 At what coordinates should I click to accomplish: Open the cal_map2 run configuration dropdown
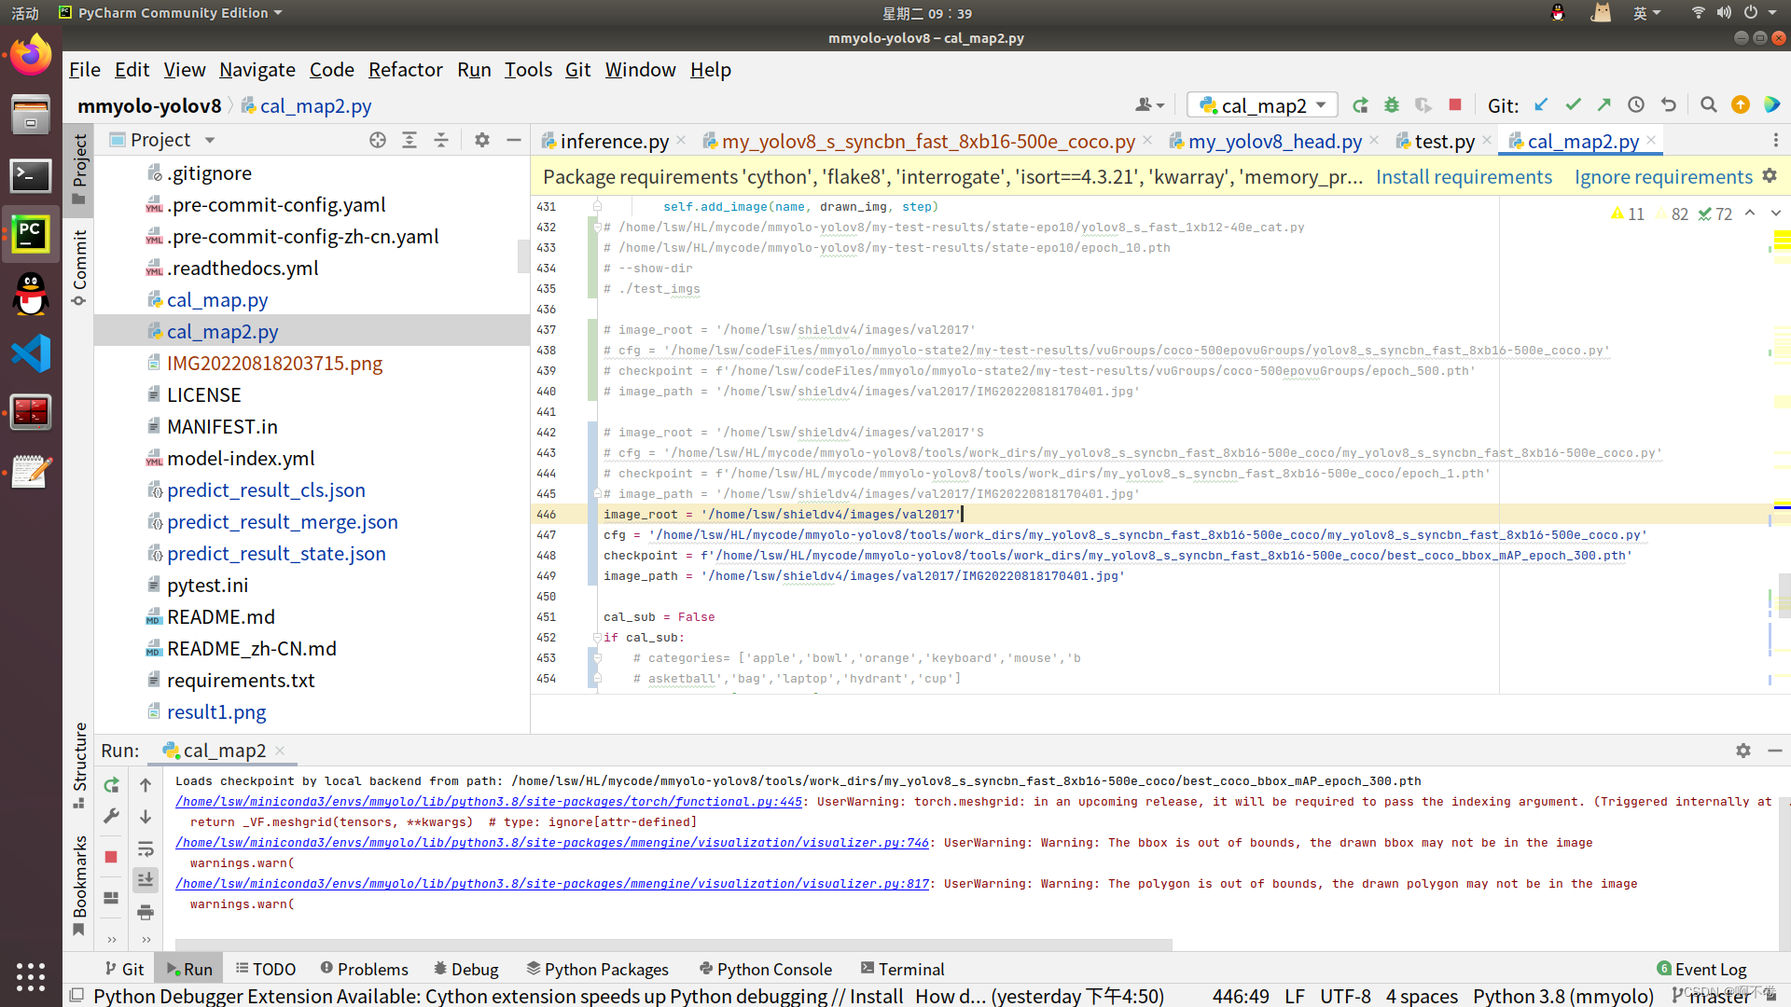(1261, 104)
